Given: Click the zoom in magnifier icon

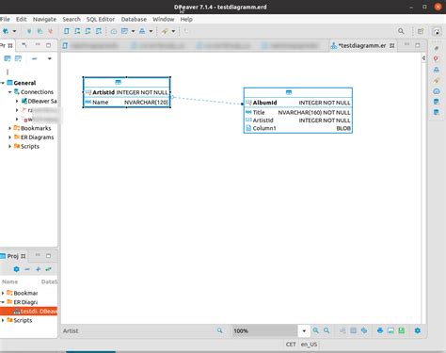Looking at the screenshot, I should [x=316, y=330].
